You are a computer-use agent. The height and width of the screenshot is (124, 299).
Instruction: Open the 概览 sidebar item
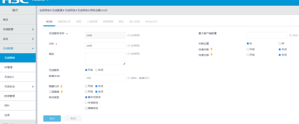click(x=18, y=20)
